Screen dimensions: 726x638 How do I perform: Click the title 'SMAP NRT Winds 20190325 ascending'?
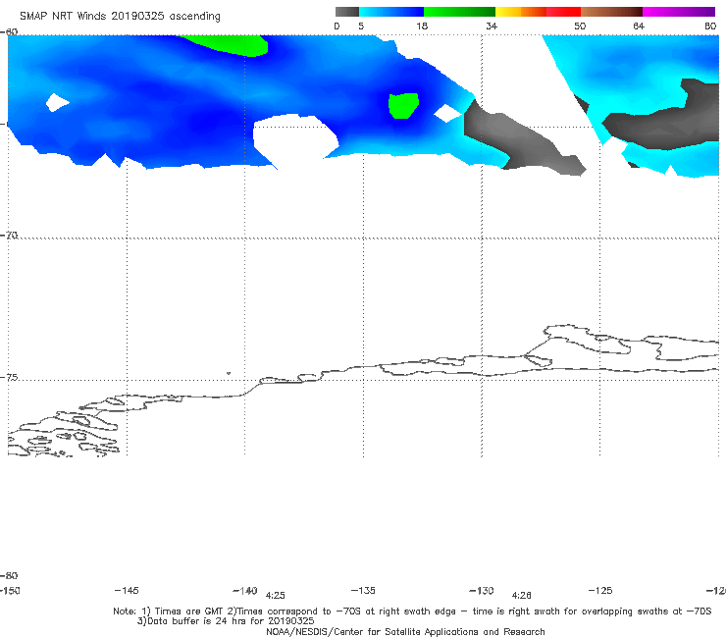[x=120, y=16]
